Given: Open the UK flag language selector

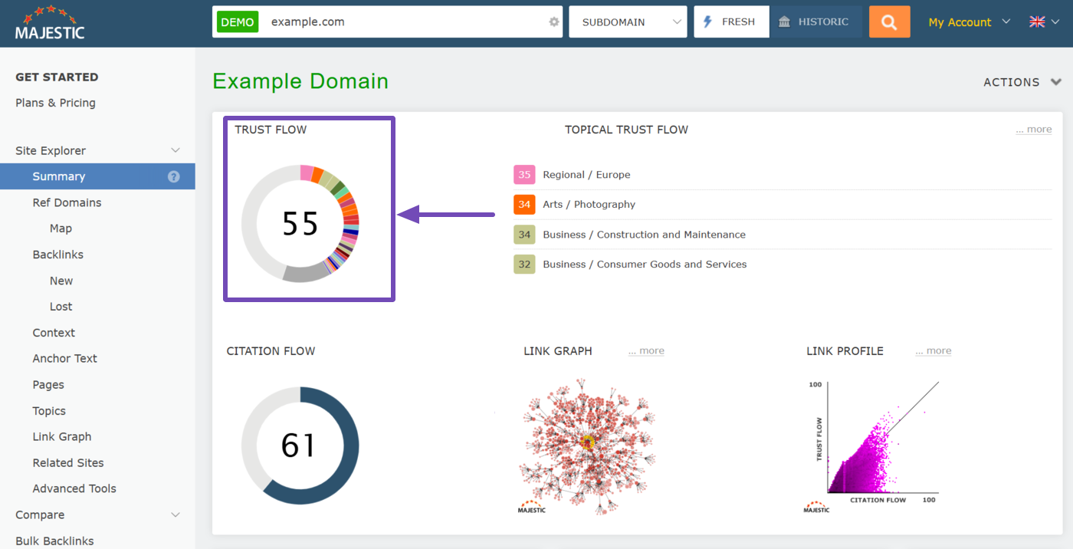Looking at the screenshot, I should click(x=1037, y=22).
